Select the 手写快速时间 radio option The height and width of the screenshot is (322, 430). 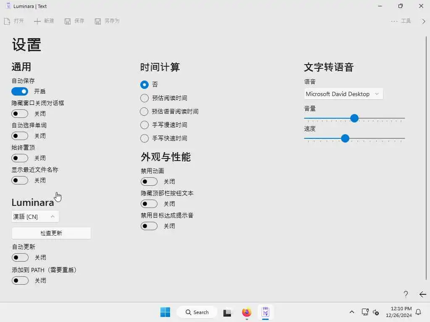tap(144, 138)
